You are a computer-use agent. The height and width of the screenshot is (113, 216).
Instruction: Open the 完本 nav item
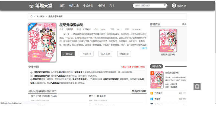(x=112, y=6)
